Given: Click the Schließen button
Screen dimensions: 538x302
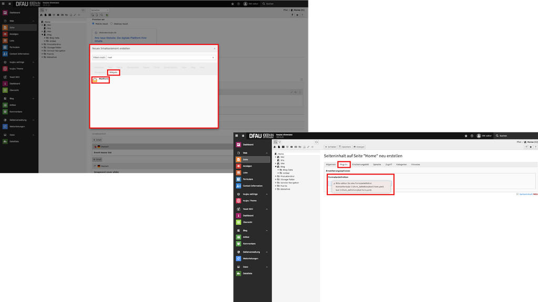Looking at the screenshot, I should 330,147.
